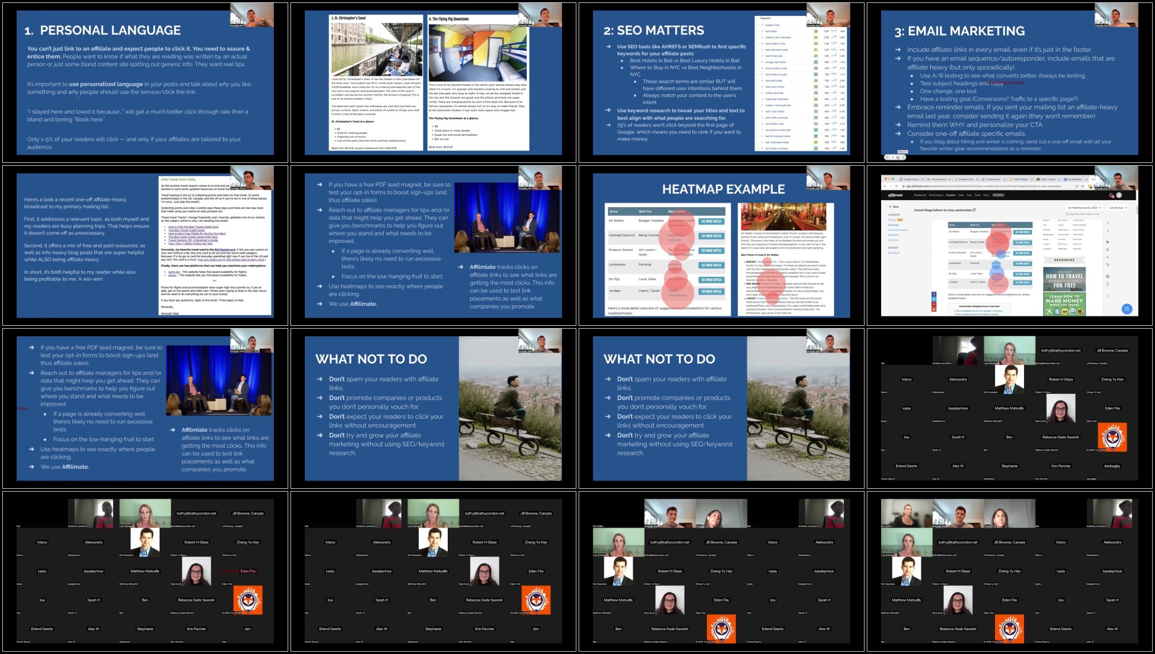Switch to mobile view icon in heatmap toolbar
This screenshot has width=1155, height=654.
[1107, 284]
